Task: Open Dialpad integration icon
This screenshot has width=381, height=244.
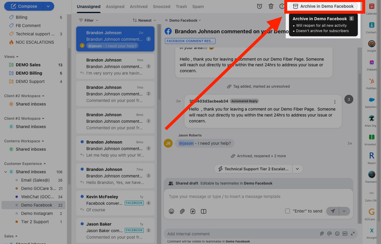Action: coord(371,62)
